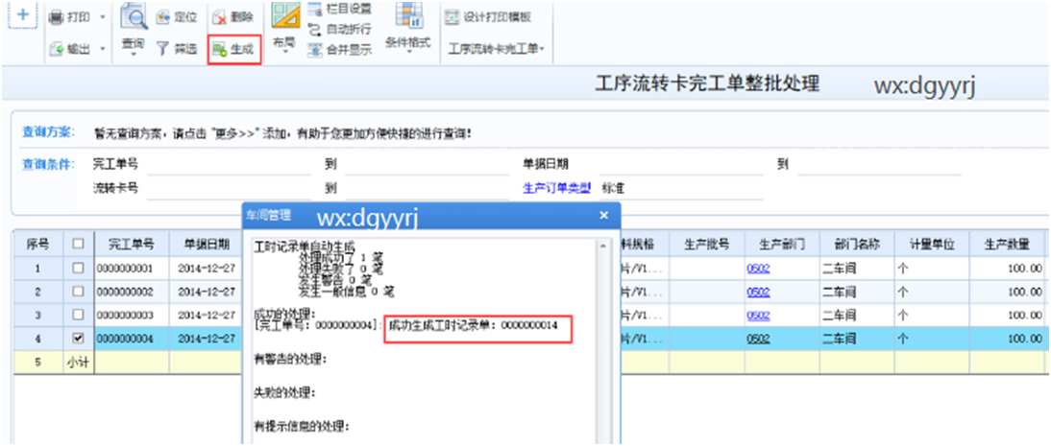Click the 小计 subtotal row label
The height and width of the screenshot is (446, 1051).
(x=79, y=363)
